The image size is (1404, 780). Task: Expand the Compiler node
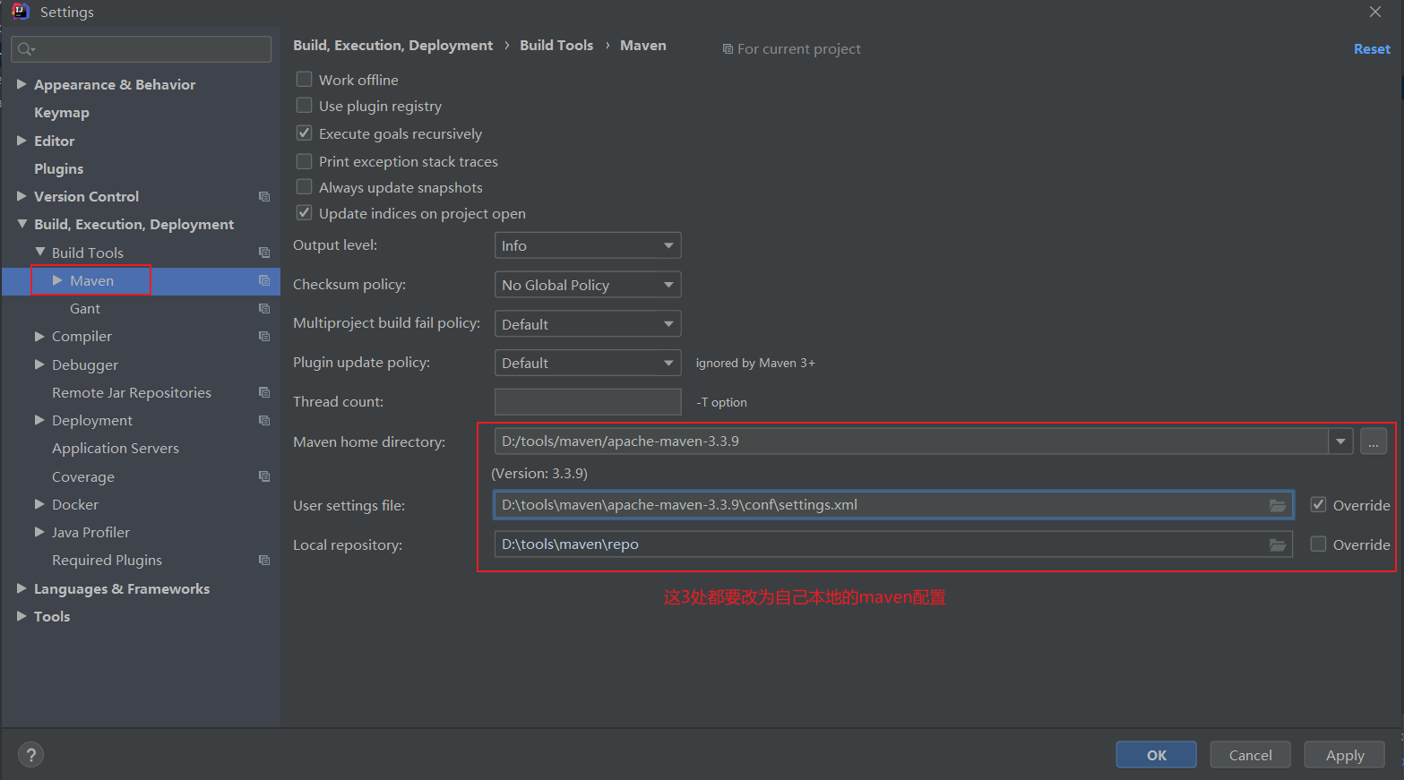coord(39,336)
